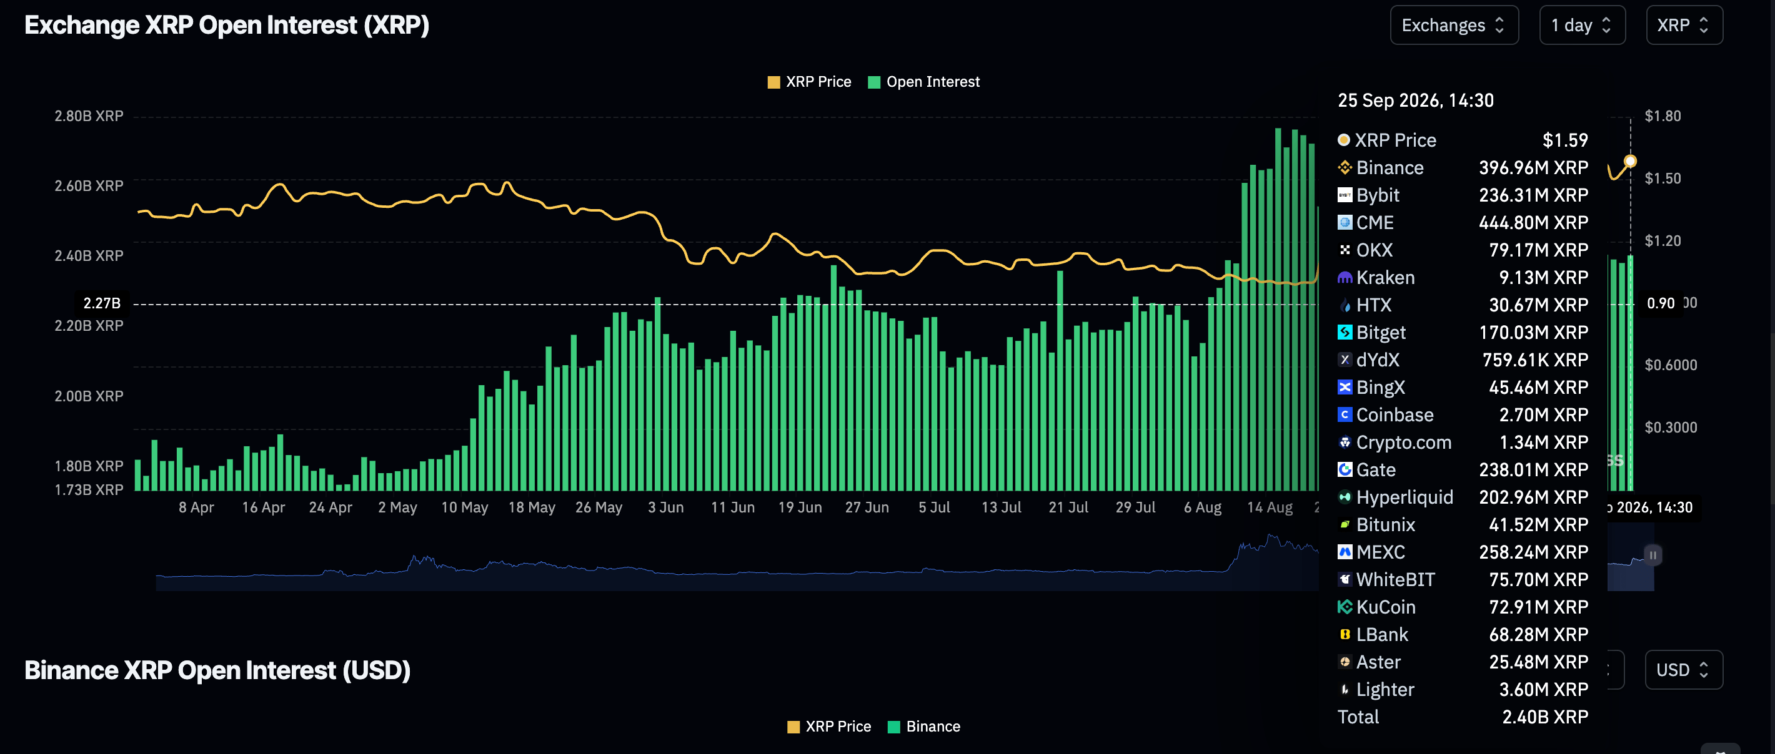Viewport: 1775px width, 754px height.
Task: Click the 14 Aug date label
Action: point(1269,507)
